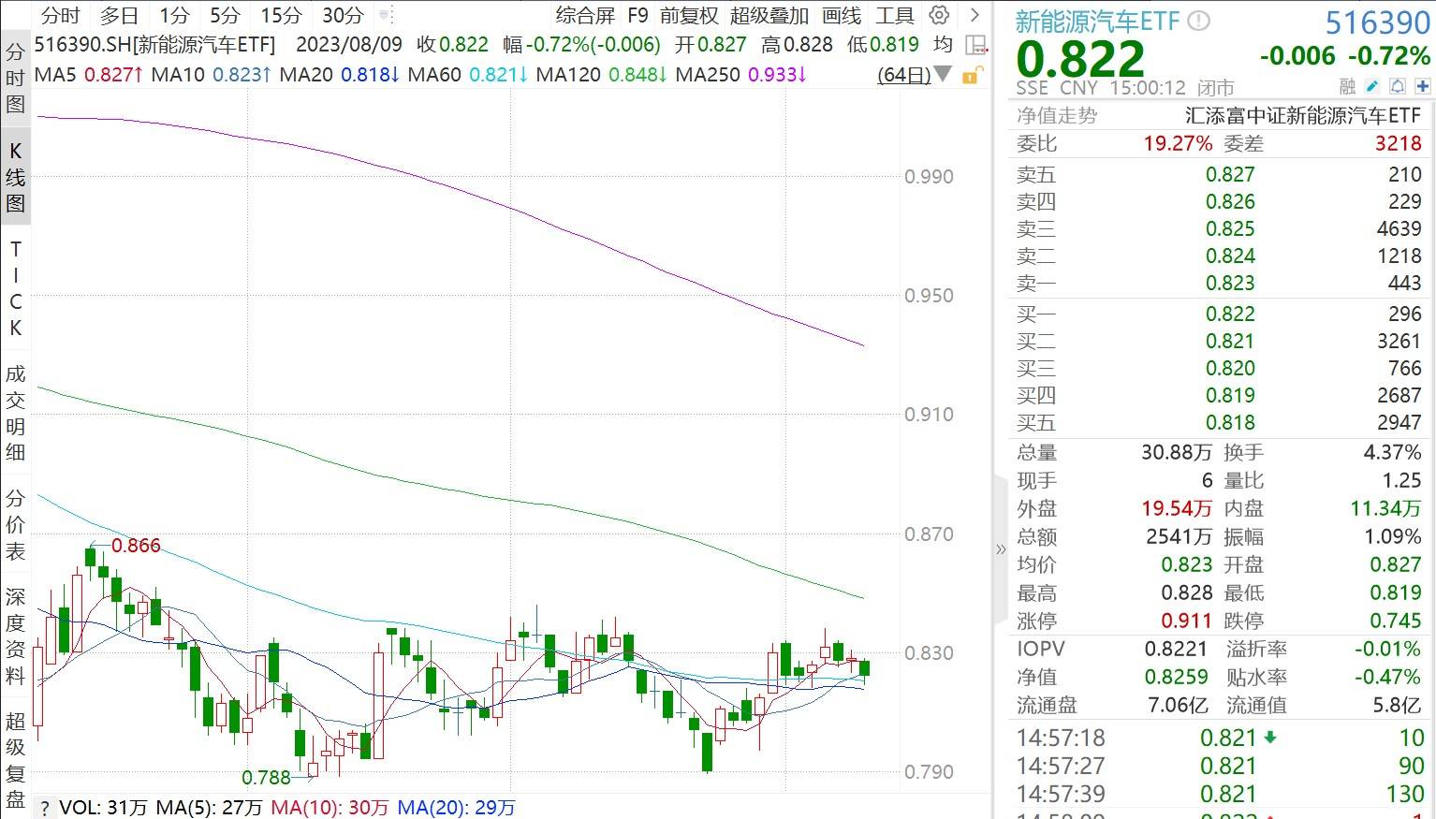Click the 0.866 high price marker

click(x=136, y=546)
